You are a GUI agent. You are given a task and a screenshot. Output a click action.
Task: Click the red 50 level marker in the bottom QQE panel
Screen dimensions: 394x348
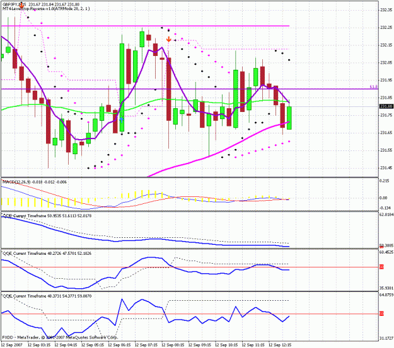coord(381,314)
